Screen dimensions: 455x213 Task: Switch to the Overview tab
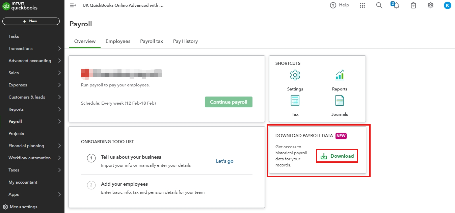coord(85,41)
